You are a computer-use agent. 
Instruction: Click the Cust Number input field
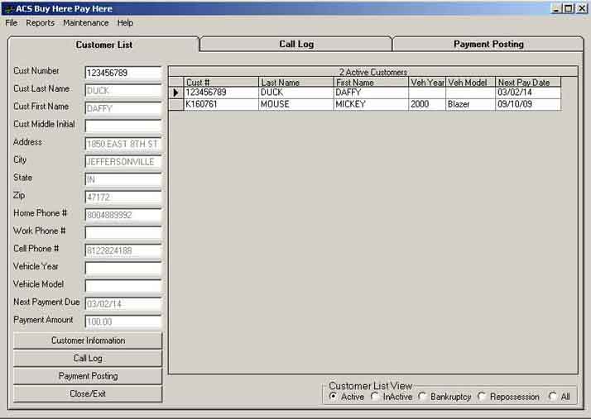123,73
